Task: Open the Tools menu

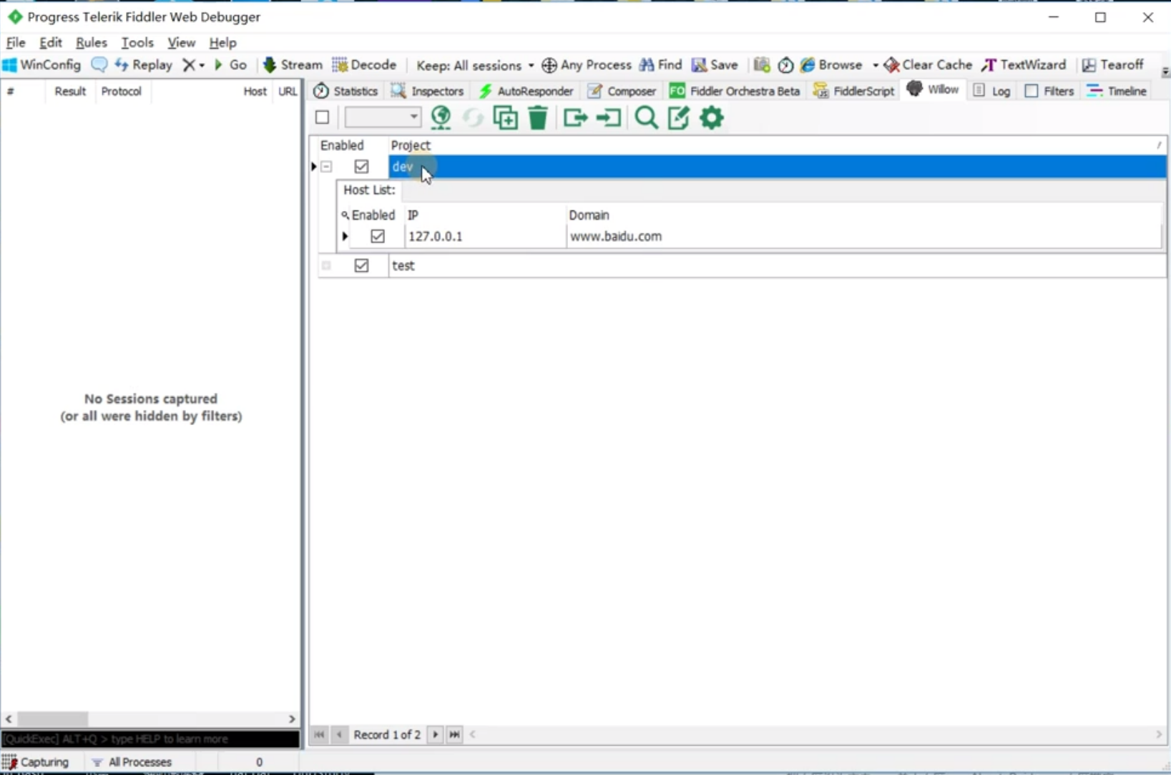Action: [x=137, y=43]
